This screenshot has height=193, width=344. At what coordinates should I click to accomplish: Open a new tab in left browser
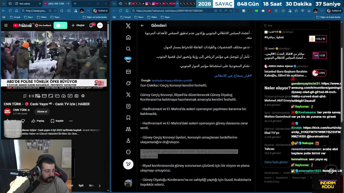coord(75,4)
